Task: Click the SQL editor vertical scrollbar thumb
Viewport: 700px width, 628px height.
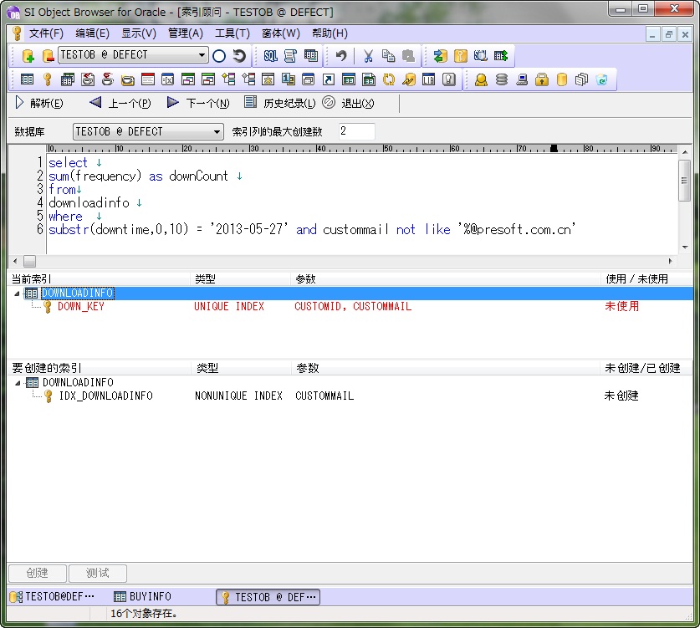Action: coord(684,181)
